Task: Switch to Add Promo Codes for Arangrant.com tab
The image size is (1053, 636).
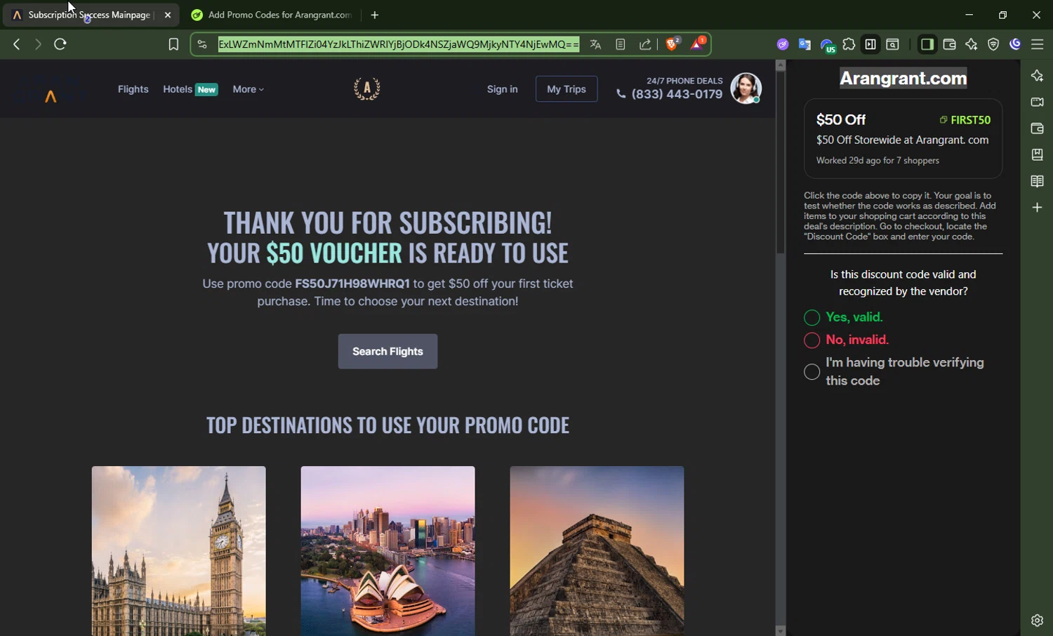Action: [272, 15]
